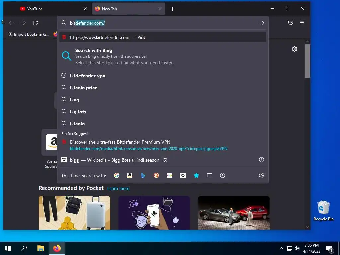Select the bitcoin price suggestion
340x255 pixels.
pyautogui.click(x=163, y=88)
